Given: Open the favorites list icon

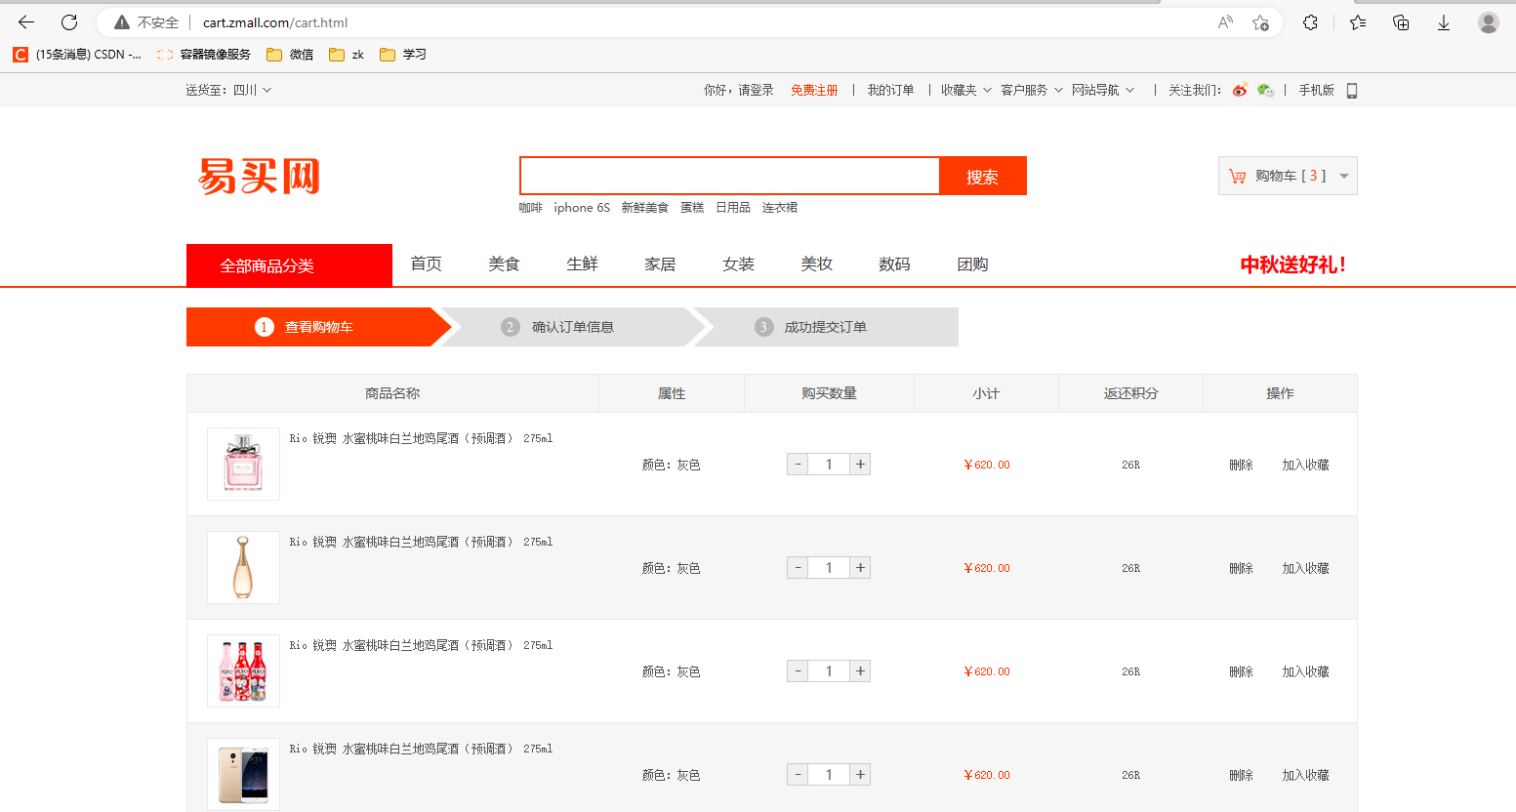Looking at the screenshot, I should (1357, 21).
